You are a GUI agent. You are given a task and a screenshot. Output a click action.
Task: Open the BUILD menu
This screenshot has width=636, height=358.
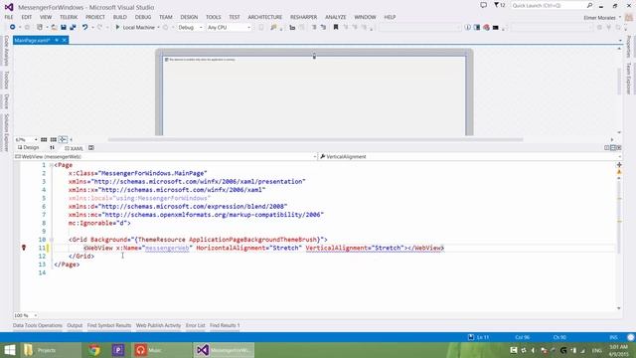click(x=119, y=17)
